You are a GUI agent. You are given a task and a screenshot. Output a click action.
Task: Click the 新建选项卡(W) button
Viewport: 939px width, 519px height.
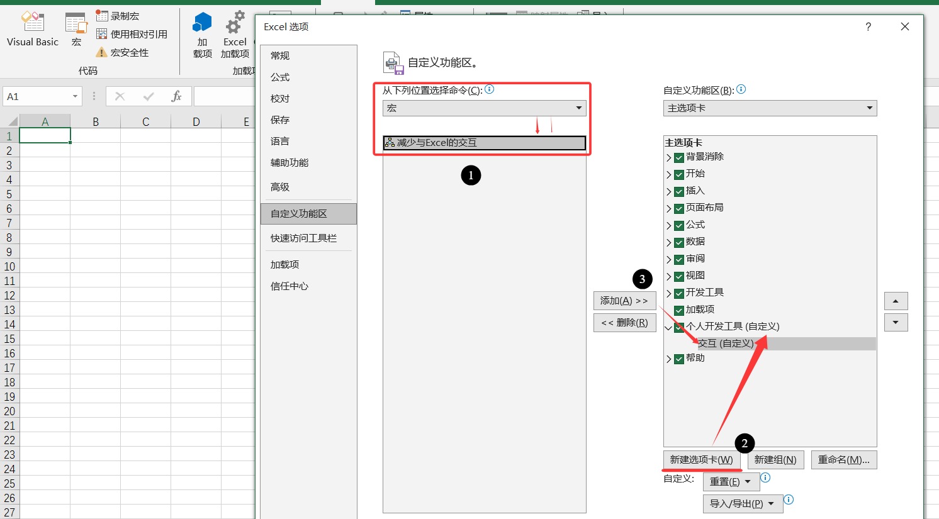click(x=701, y=460)
